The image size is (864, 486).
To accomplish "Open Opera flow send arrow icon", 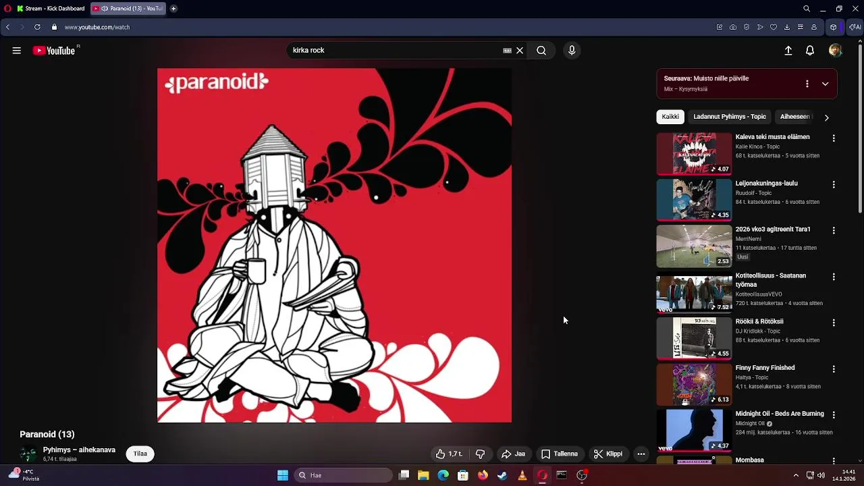I will (760, 27).
